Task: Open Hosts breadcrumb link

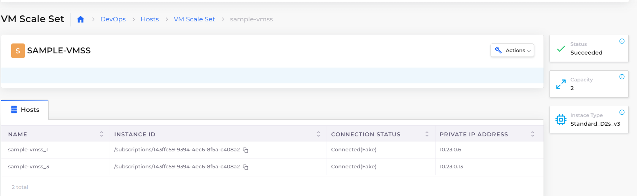Action: (150, 19)
